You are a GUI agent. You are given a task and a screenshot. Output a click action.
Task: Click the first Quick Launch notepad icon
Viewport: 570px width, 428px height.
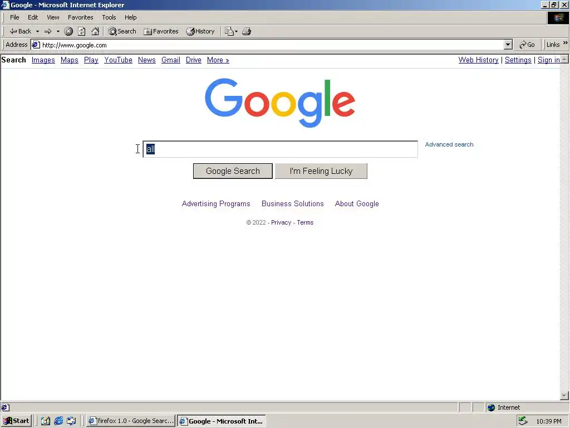point(46,421)
